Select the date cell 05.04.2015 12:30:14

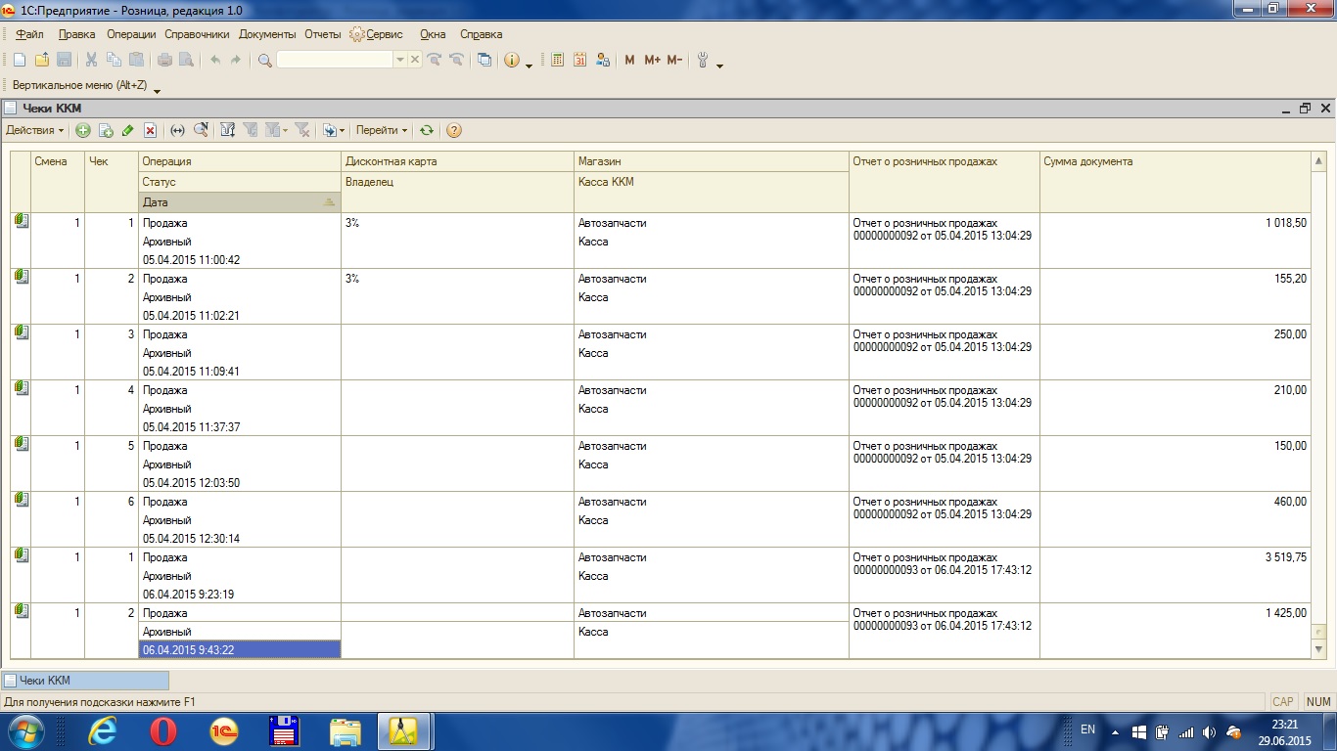[x=240, y=539]
